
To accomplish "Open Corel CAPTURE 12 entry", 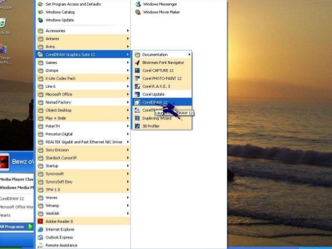I will [162, 71].
